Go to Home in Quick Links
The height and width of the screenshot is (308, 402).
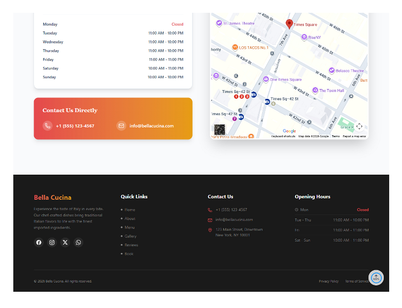tap(130, 210)
